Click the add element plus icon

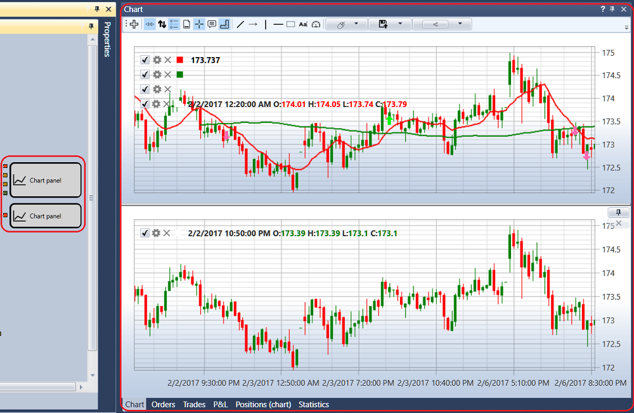(134, 24)
